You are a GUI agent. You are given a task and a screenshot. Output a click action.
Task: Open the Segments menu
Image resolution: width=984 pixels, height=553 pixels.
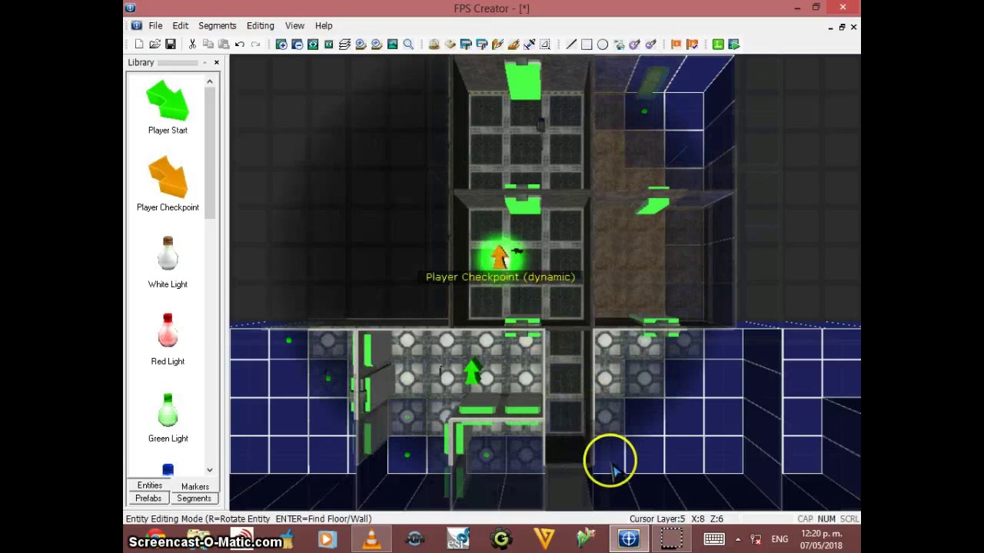coord(217,26)
